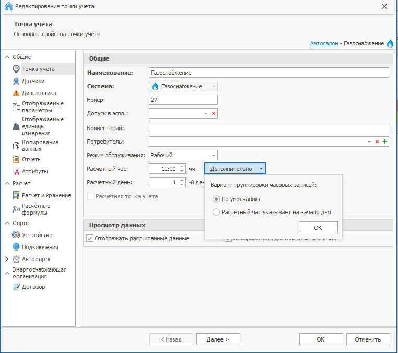Collapse the Расчёт section in sidebar
Screen dimensions: 398x353
pos(7,184)
